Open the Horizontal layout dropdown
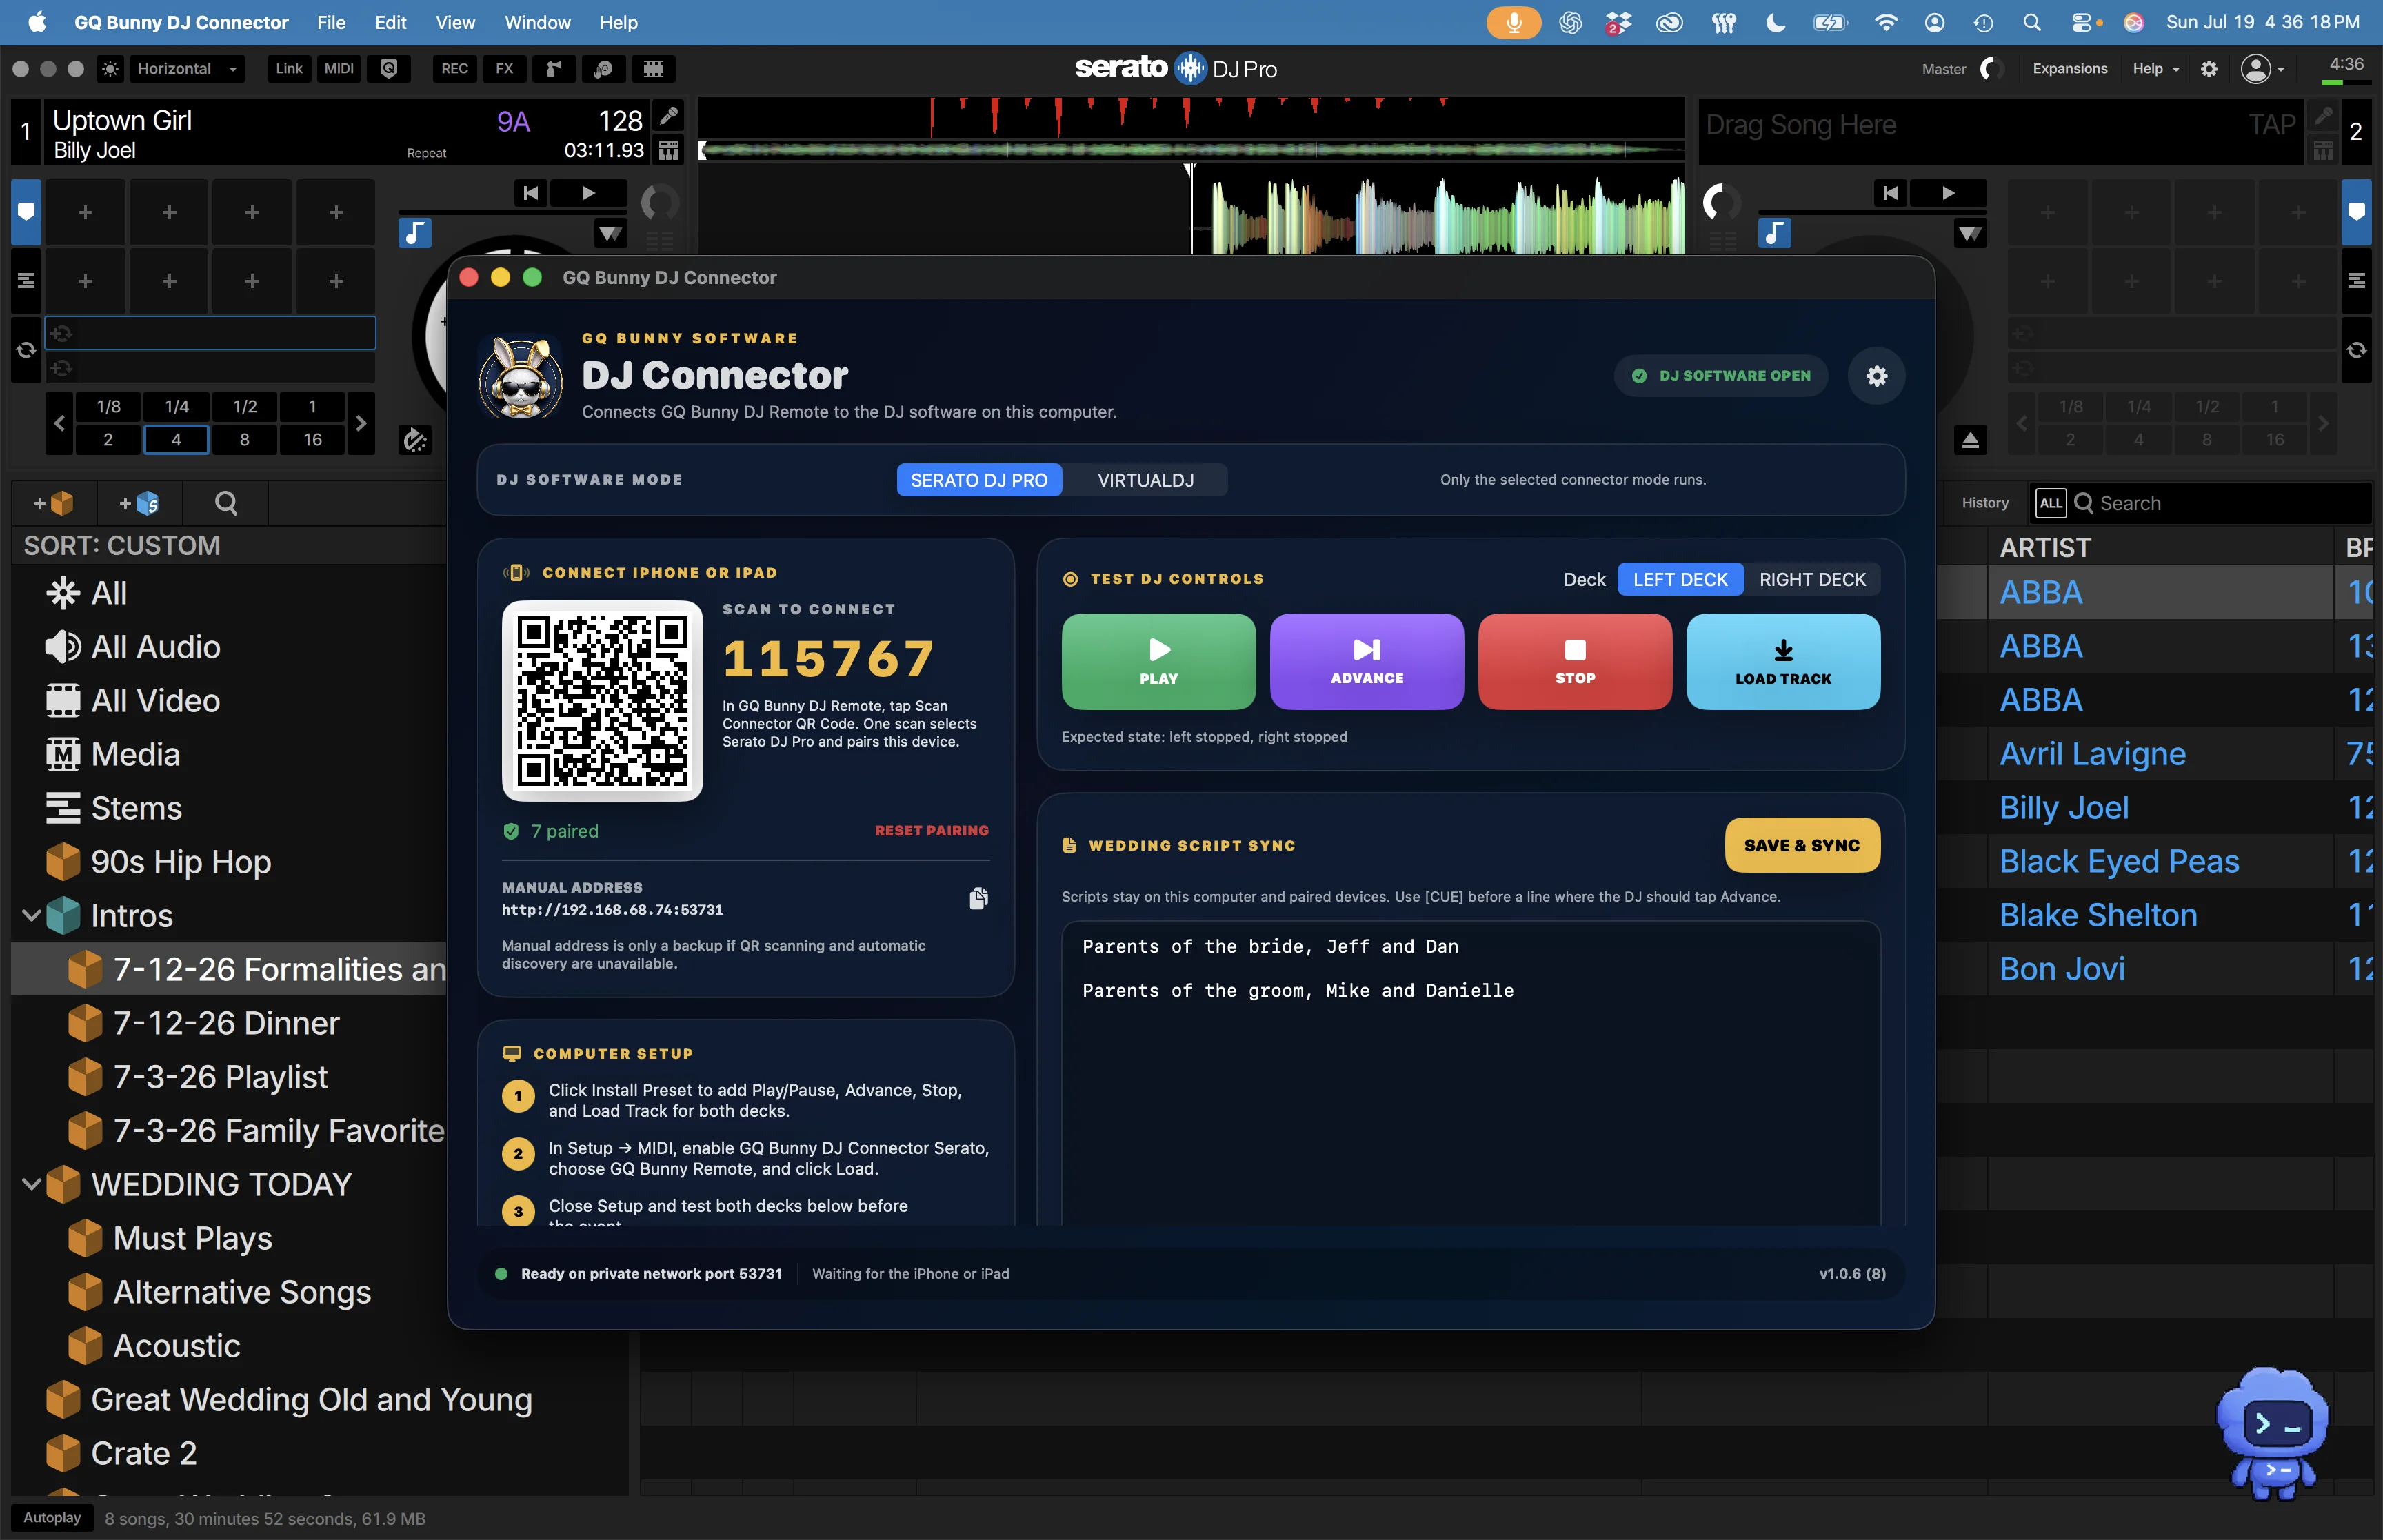Image resolution: width=2383 pixels, height=1540 pixels. [187, 69]
